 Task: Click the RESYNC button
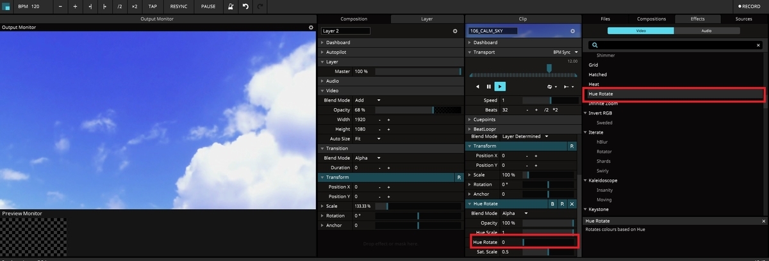[x=179, y=6]
